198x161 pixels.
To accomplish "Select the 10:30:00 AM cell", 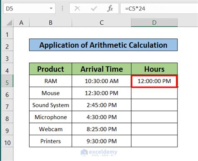I will tap(102, 81).
